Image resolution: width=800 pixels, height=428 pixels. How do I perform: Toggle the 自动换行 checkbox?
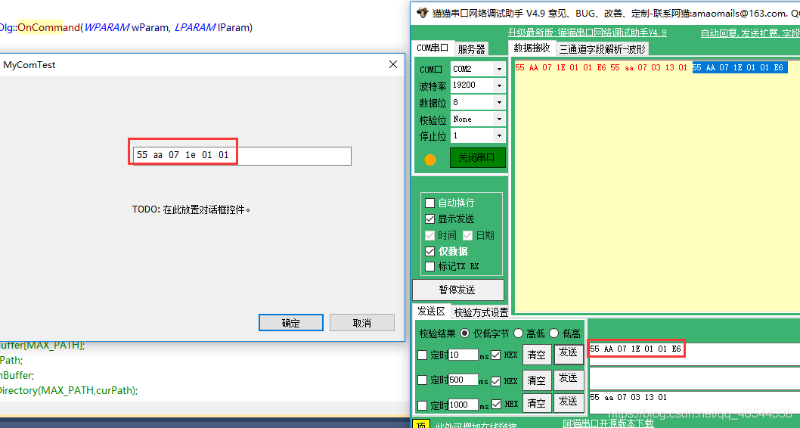429,203
